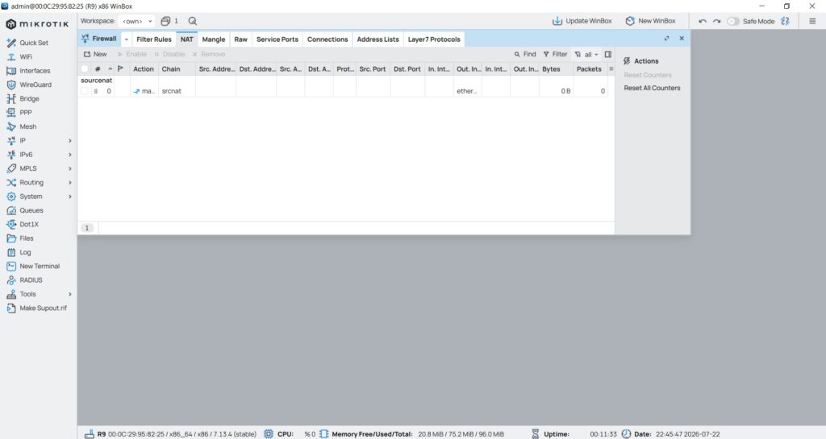Switch to the Mangle tab
826x439 pixels.
tap(213, 39)
